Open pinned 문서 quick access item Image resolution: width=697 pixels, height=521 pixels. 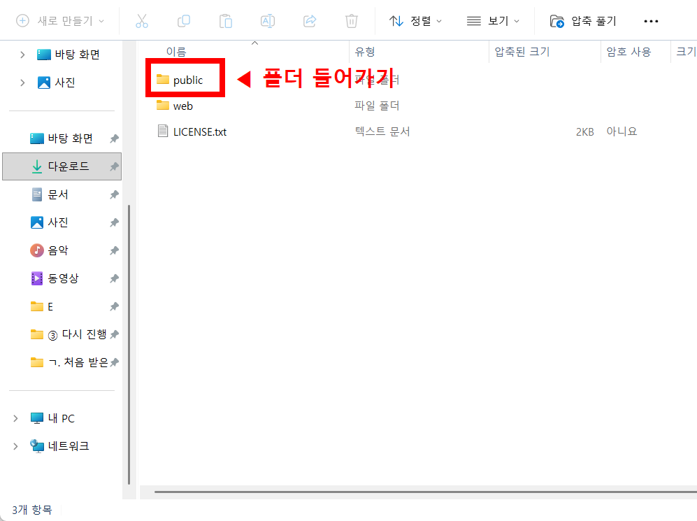50,194
